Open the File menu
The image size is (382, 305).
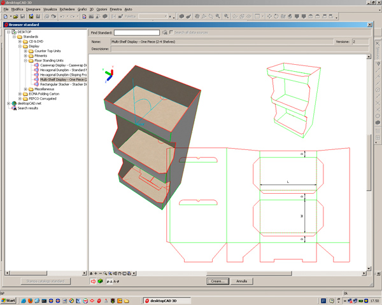(6, 10)
